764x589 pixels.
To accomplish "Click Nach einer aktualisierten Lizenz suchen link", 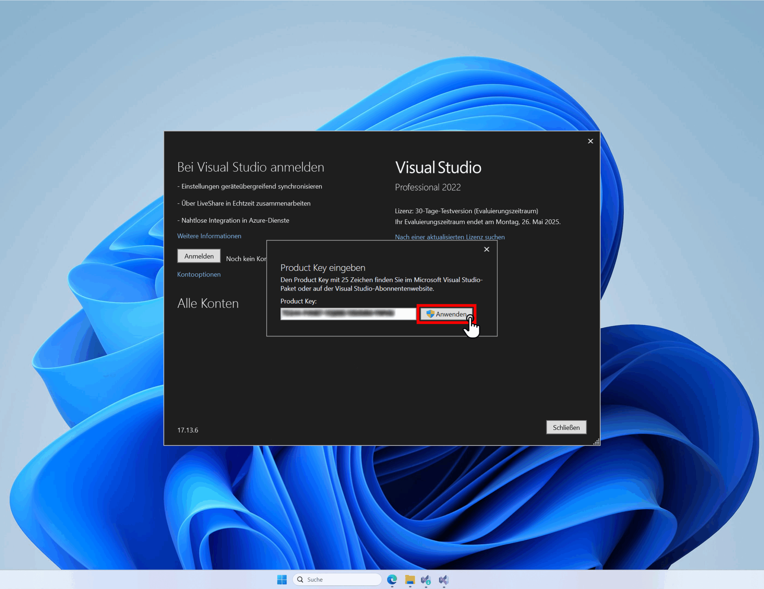I will tap(449, 237).
